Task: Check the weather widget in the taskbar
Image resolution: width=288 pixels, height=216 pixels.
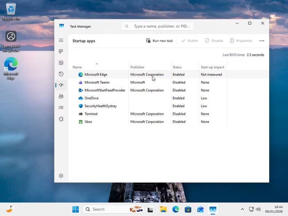Action: click(9, 209)
